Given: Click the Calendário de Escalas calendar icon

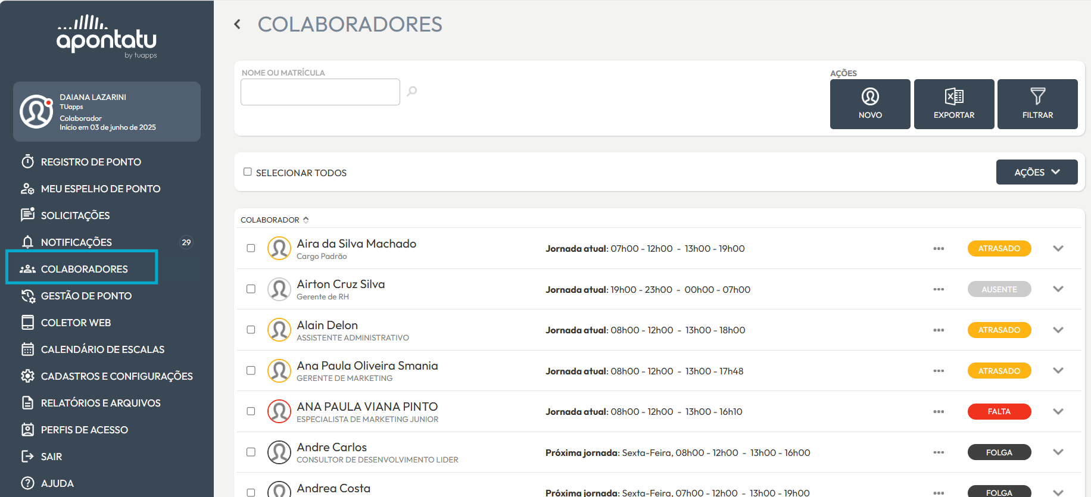Looking at the screenshot, I should [x=27, y=349].
